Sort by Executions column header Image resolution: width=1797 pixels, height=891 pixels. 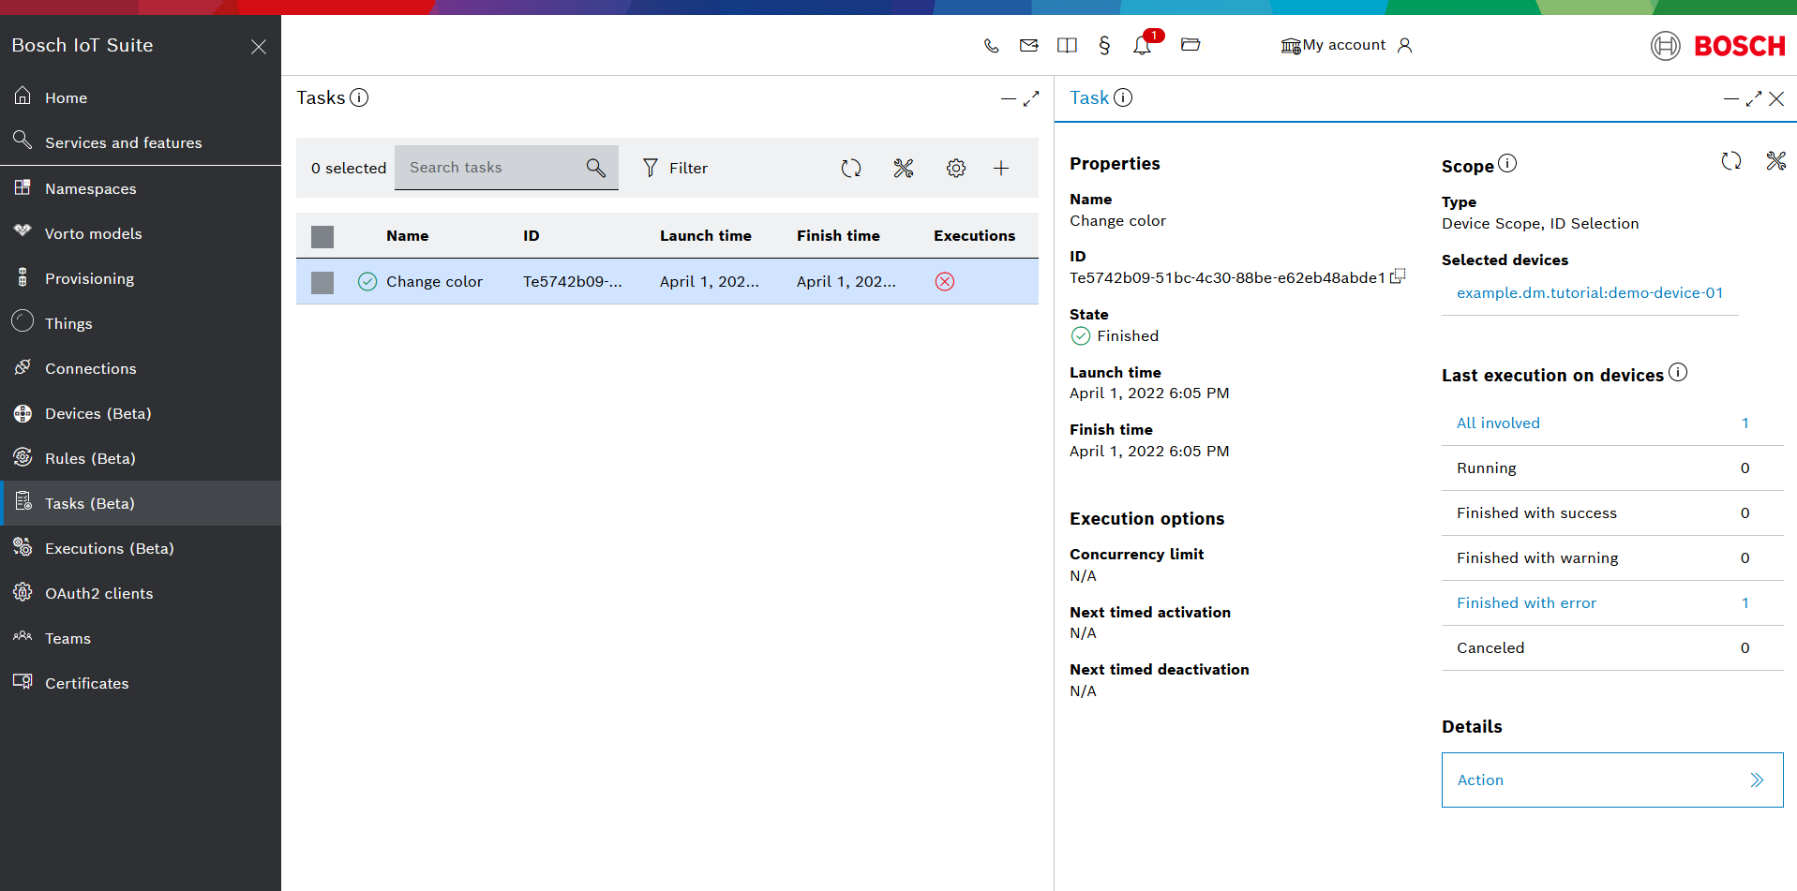(975, 236)
